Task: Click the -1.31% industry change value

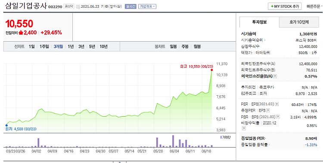Action: coord(311,145)
